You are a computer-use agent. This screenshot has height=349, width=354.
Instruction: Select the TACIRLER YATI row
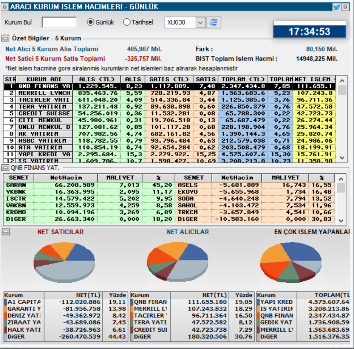(x=170, y=100)
